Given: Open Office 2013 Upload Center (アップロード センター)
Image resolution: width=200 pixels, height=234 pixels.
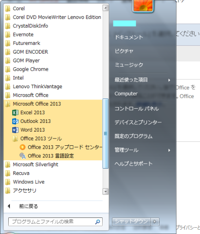Looking at the screenshot, I should (x=53, y=147).
